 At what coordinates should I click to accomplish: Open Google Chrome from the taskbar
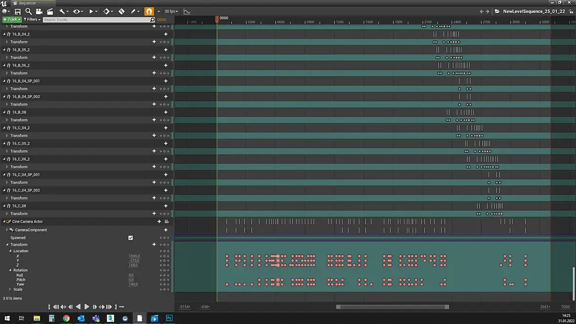[66, 318]
